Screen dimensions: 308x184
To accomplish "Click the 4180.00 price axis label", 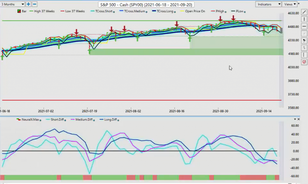I will point(293,54).
